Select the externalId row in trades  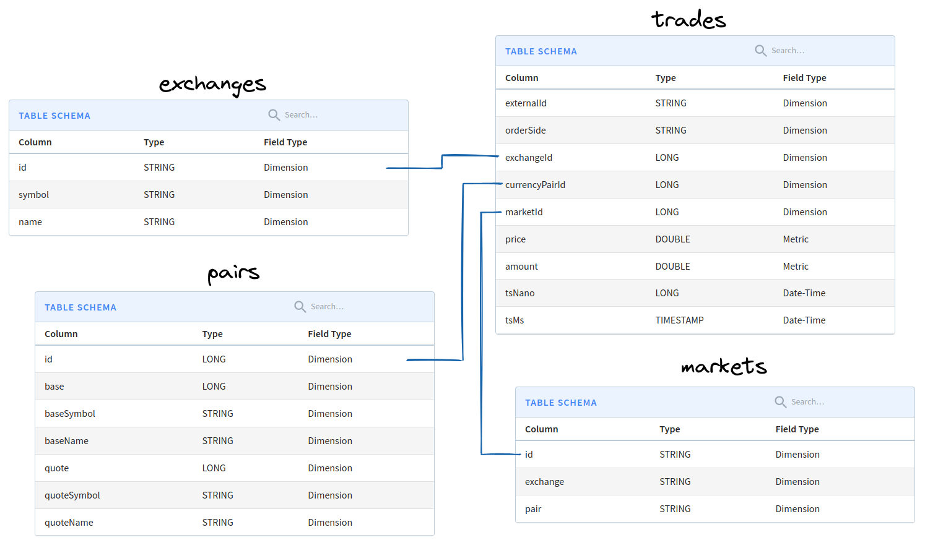695,103
